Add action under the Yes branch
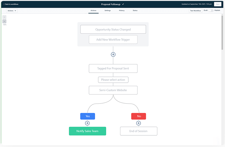 87,123
